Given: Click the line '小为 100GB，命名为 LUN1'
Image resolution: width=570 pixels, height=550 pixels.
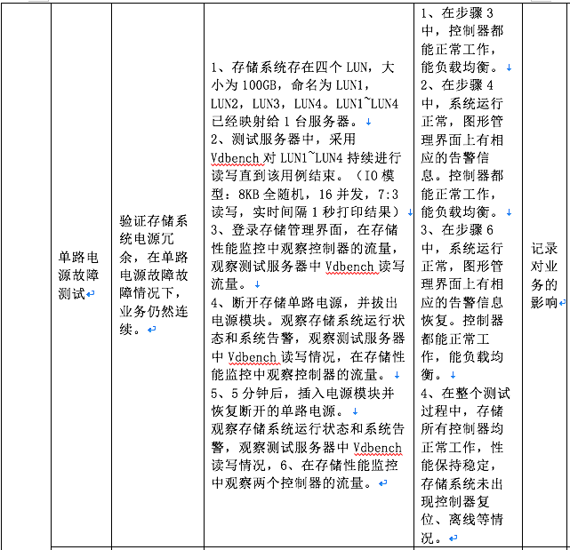Looking at the screenshot, I should tap(291, 85).
